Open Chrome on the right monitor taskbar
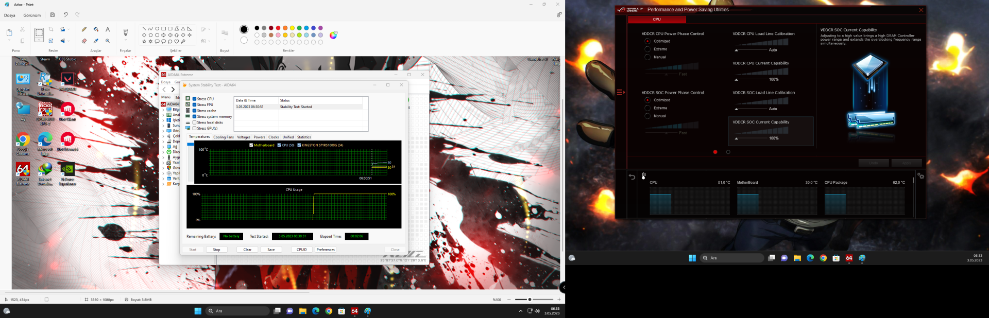Screen dimensions: 989x318 (x=823, y=258)
